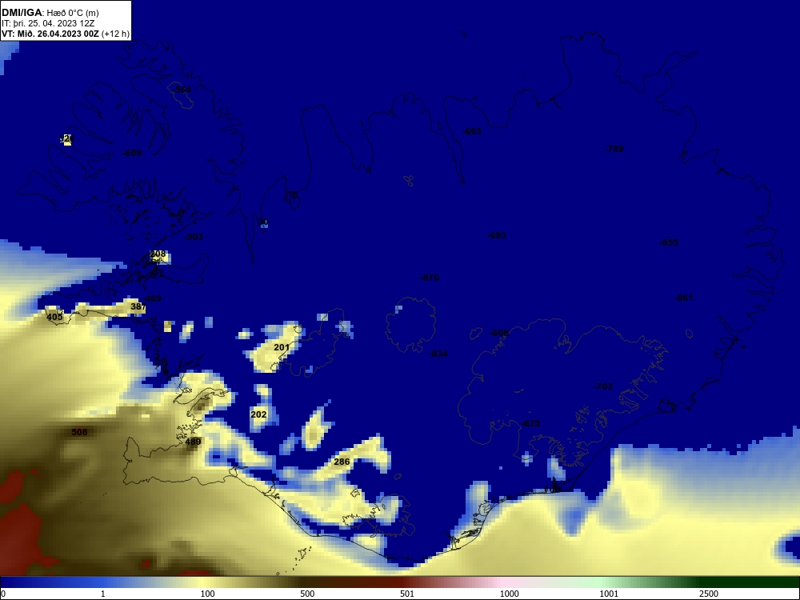Click the legend label 0
Image resolution: width=800 pixels, height=600 pixels.
(3, 594)
